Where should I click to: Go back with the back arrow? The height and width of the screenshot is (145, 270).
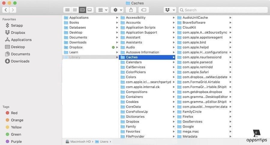coord(6,10)
